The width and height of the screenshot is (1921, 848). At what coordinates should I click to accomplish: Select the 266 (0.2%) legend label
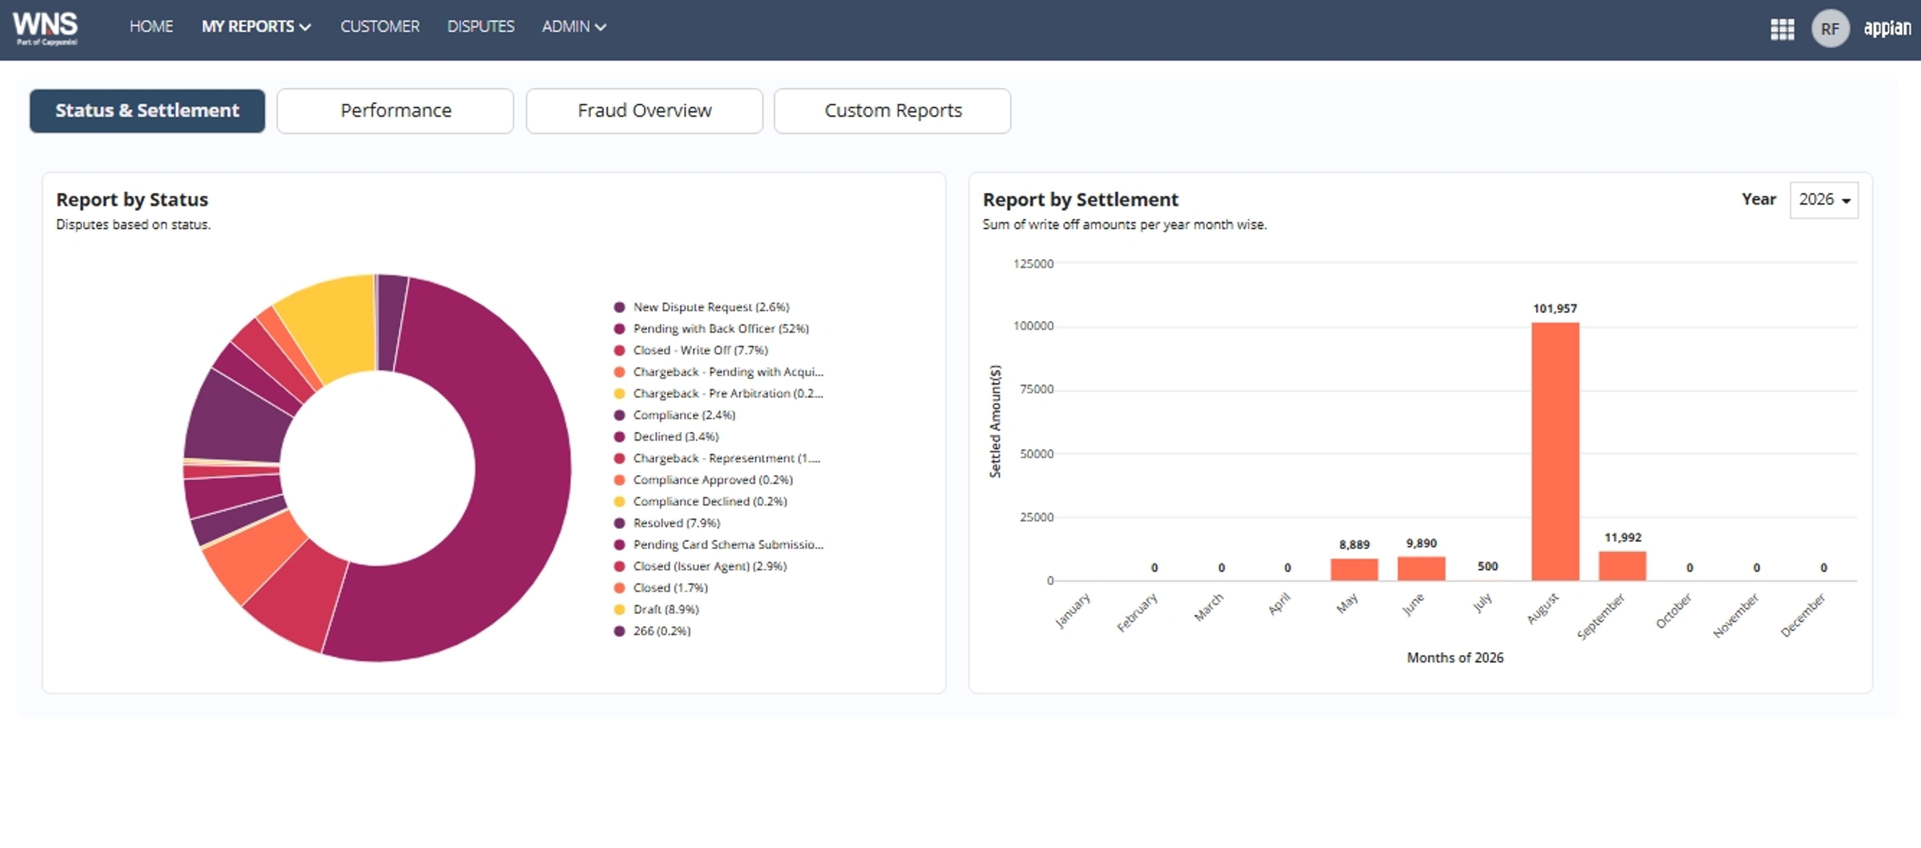coord(661,631)
